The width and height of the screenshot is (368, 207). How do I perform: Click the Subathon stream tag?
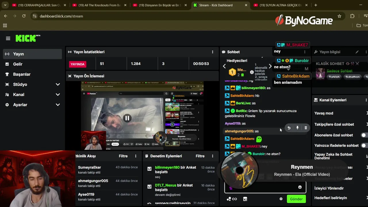coord(352,77)
